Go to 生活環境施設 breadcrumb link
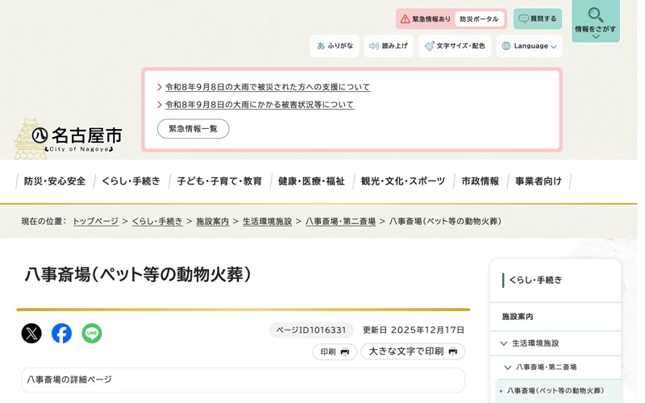 coord(267,221)
